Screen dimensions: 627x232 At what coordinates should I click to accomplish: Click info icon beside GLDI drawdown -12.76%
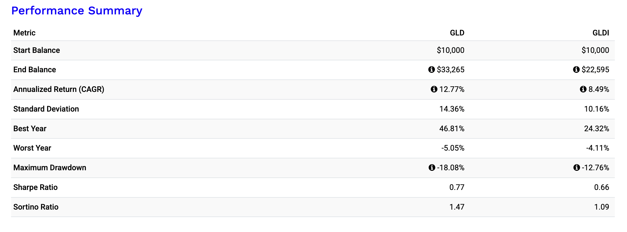tap(577, 167)
